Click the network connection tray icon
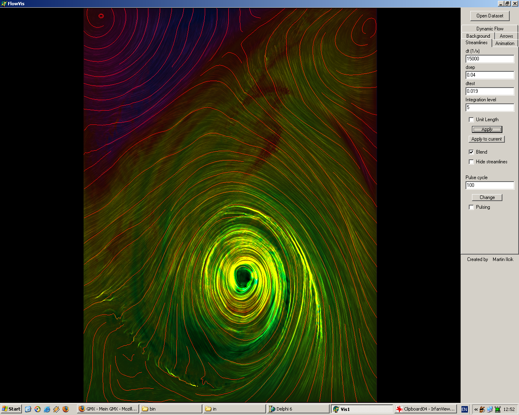This screenshot has width=519, height=415. (x=490, y=409)
